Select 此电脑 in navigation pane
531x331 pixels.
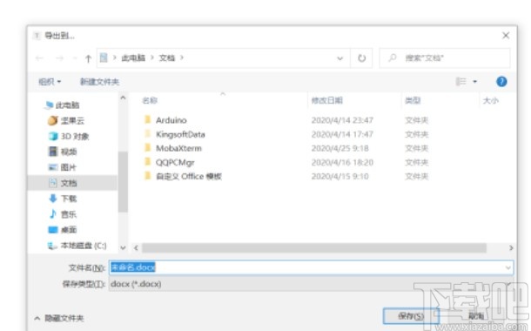click(67, 105)
